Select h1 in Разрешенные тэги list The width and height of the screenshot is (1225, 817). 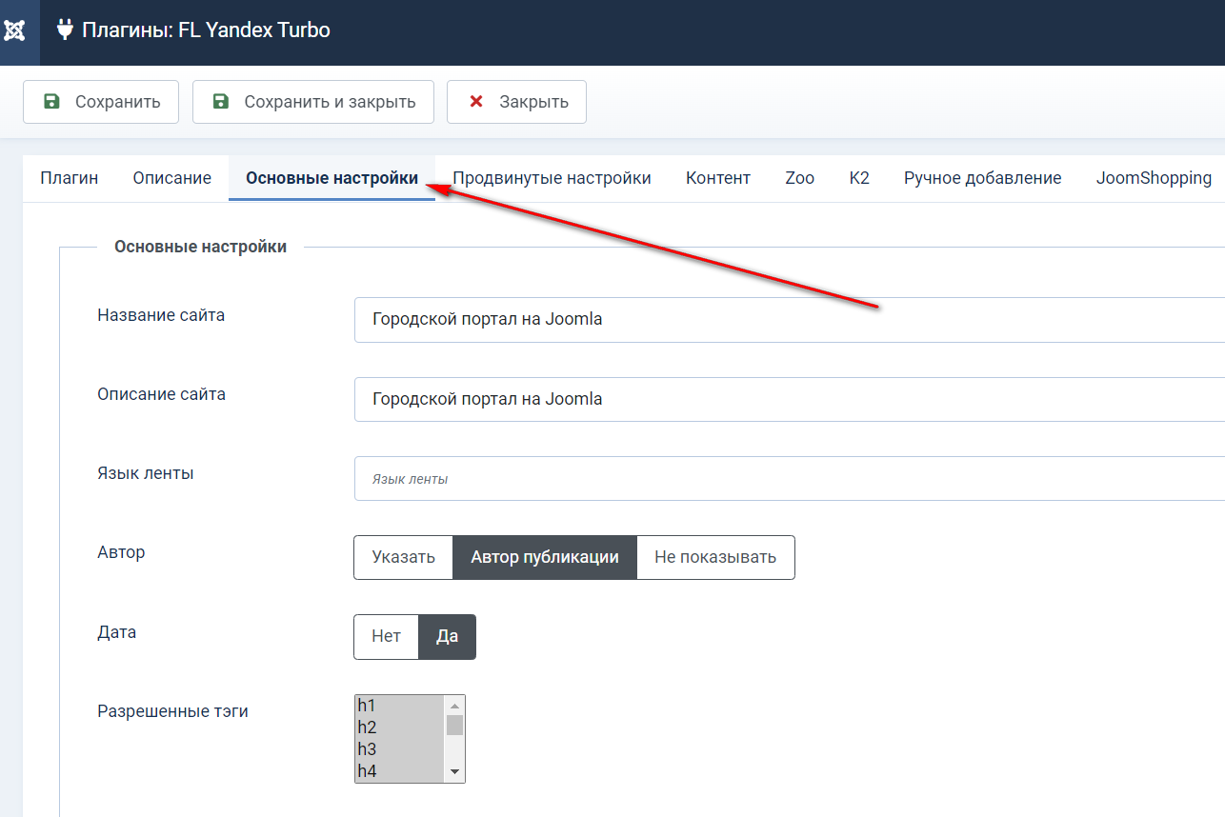pyautogui.click(x=398, y=706)
